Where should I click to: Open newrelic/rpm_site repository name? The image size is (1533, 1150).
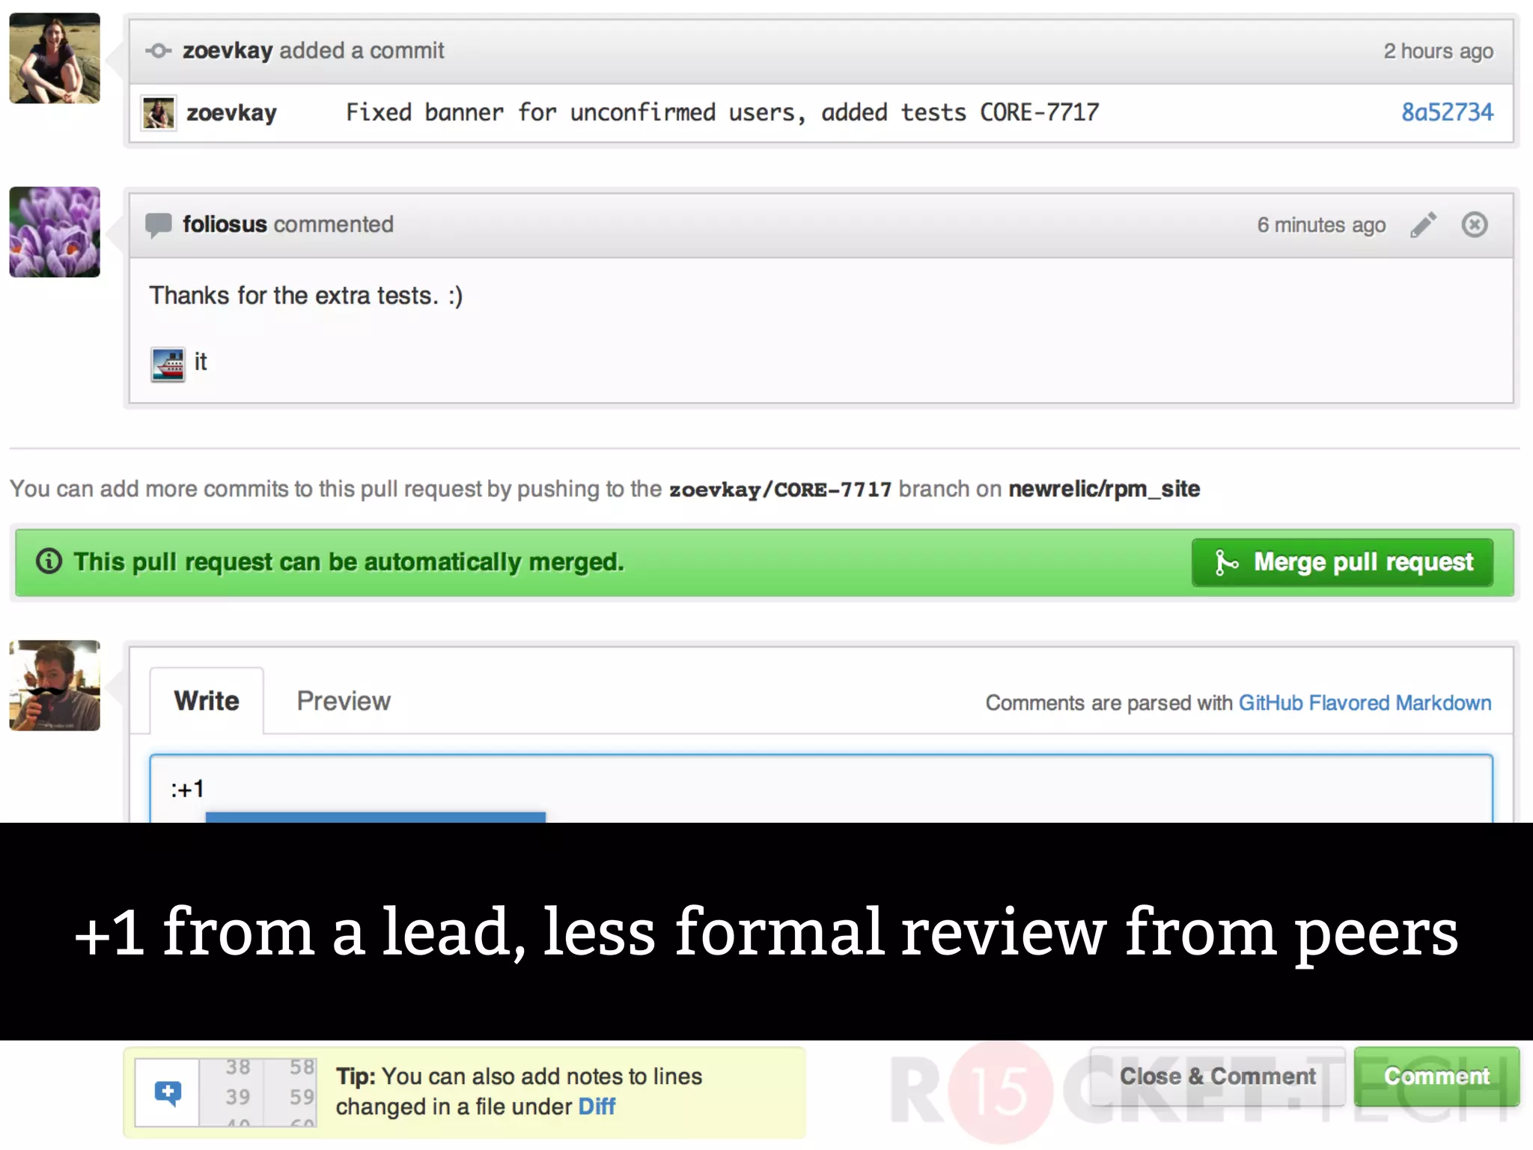(1104, 489)
